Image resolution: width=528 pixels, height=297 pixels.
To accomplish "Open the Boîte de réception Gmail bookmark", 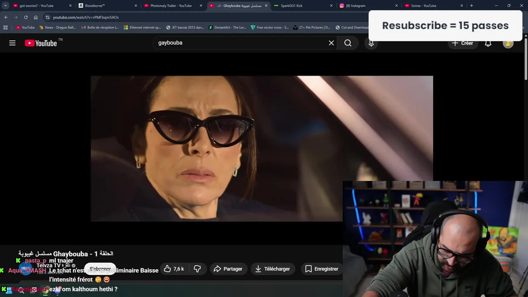I will coord(100,28).
